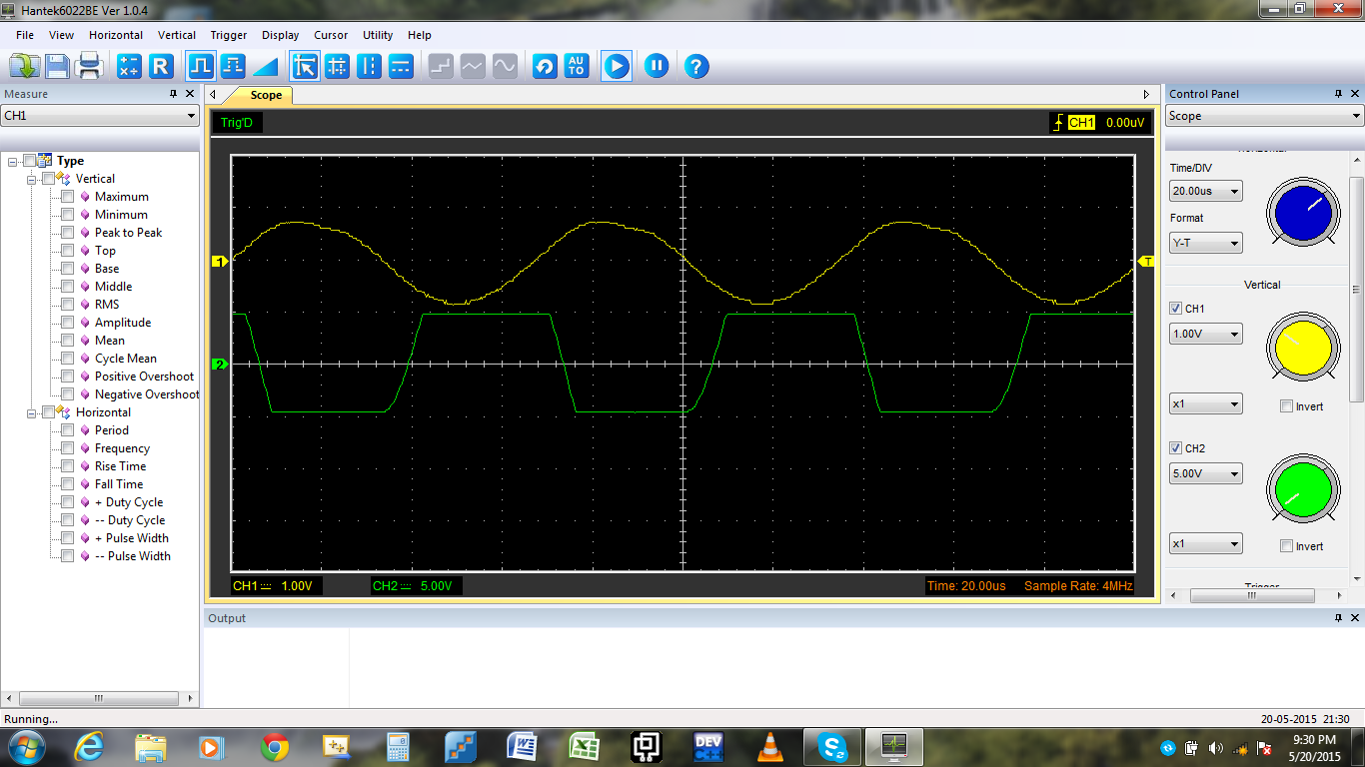Screen dimensions: 1365x767
Task: Check the Frequency measurement checkbox
Action: [x=68, y=448]
